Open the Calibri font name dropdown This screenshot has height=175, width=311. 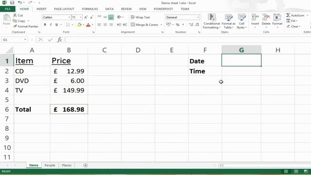(x=69, y=17)
